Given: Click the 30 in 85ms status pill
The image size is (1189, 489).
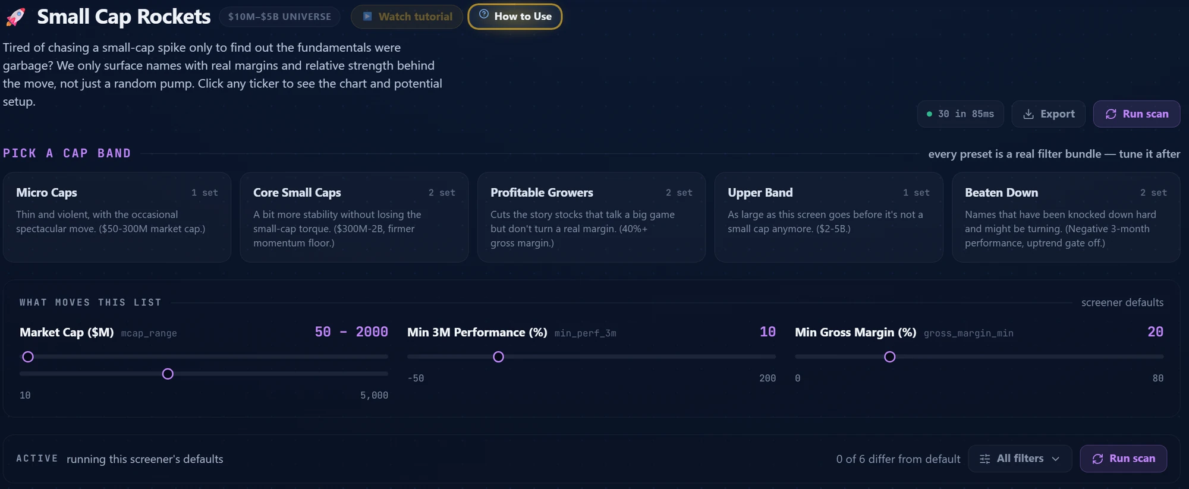Looking at the screenshot, I should pos(960,114).
